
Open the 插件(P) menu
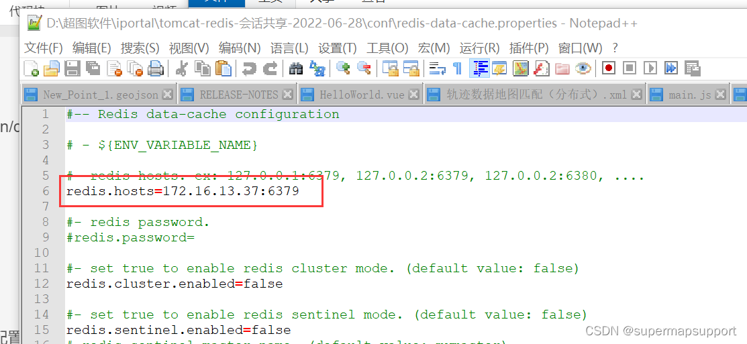pyautogui.click(x=529, y=48)
